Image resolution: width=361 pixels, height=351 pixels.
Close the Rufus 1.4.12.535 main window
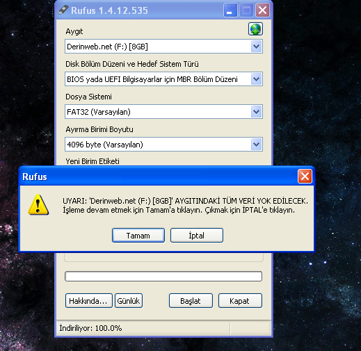point(262,10)
